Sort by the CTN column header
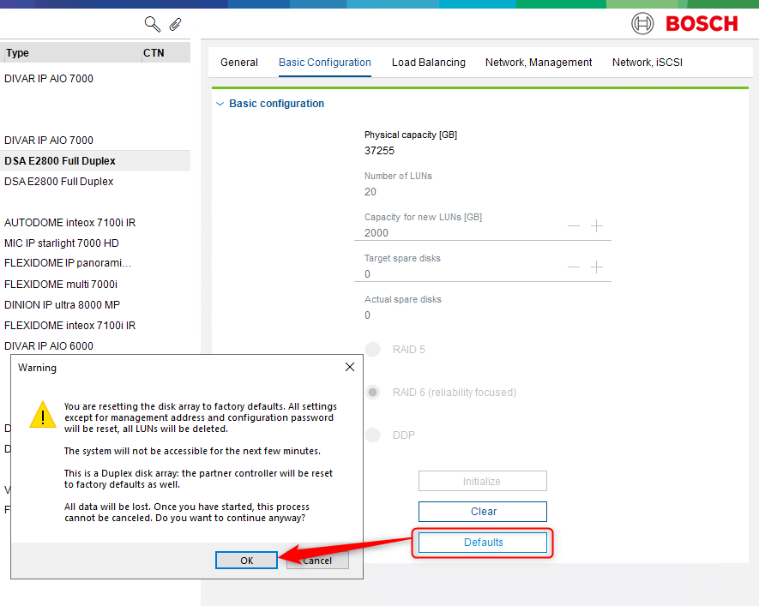The height and width of the screenshot is (606, 759). (166, 53)
